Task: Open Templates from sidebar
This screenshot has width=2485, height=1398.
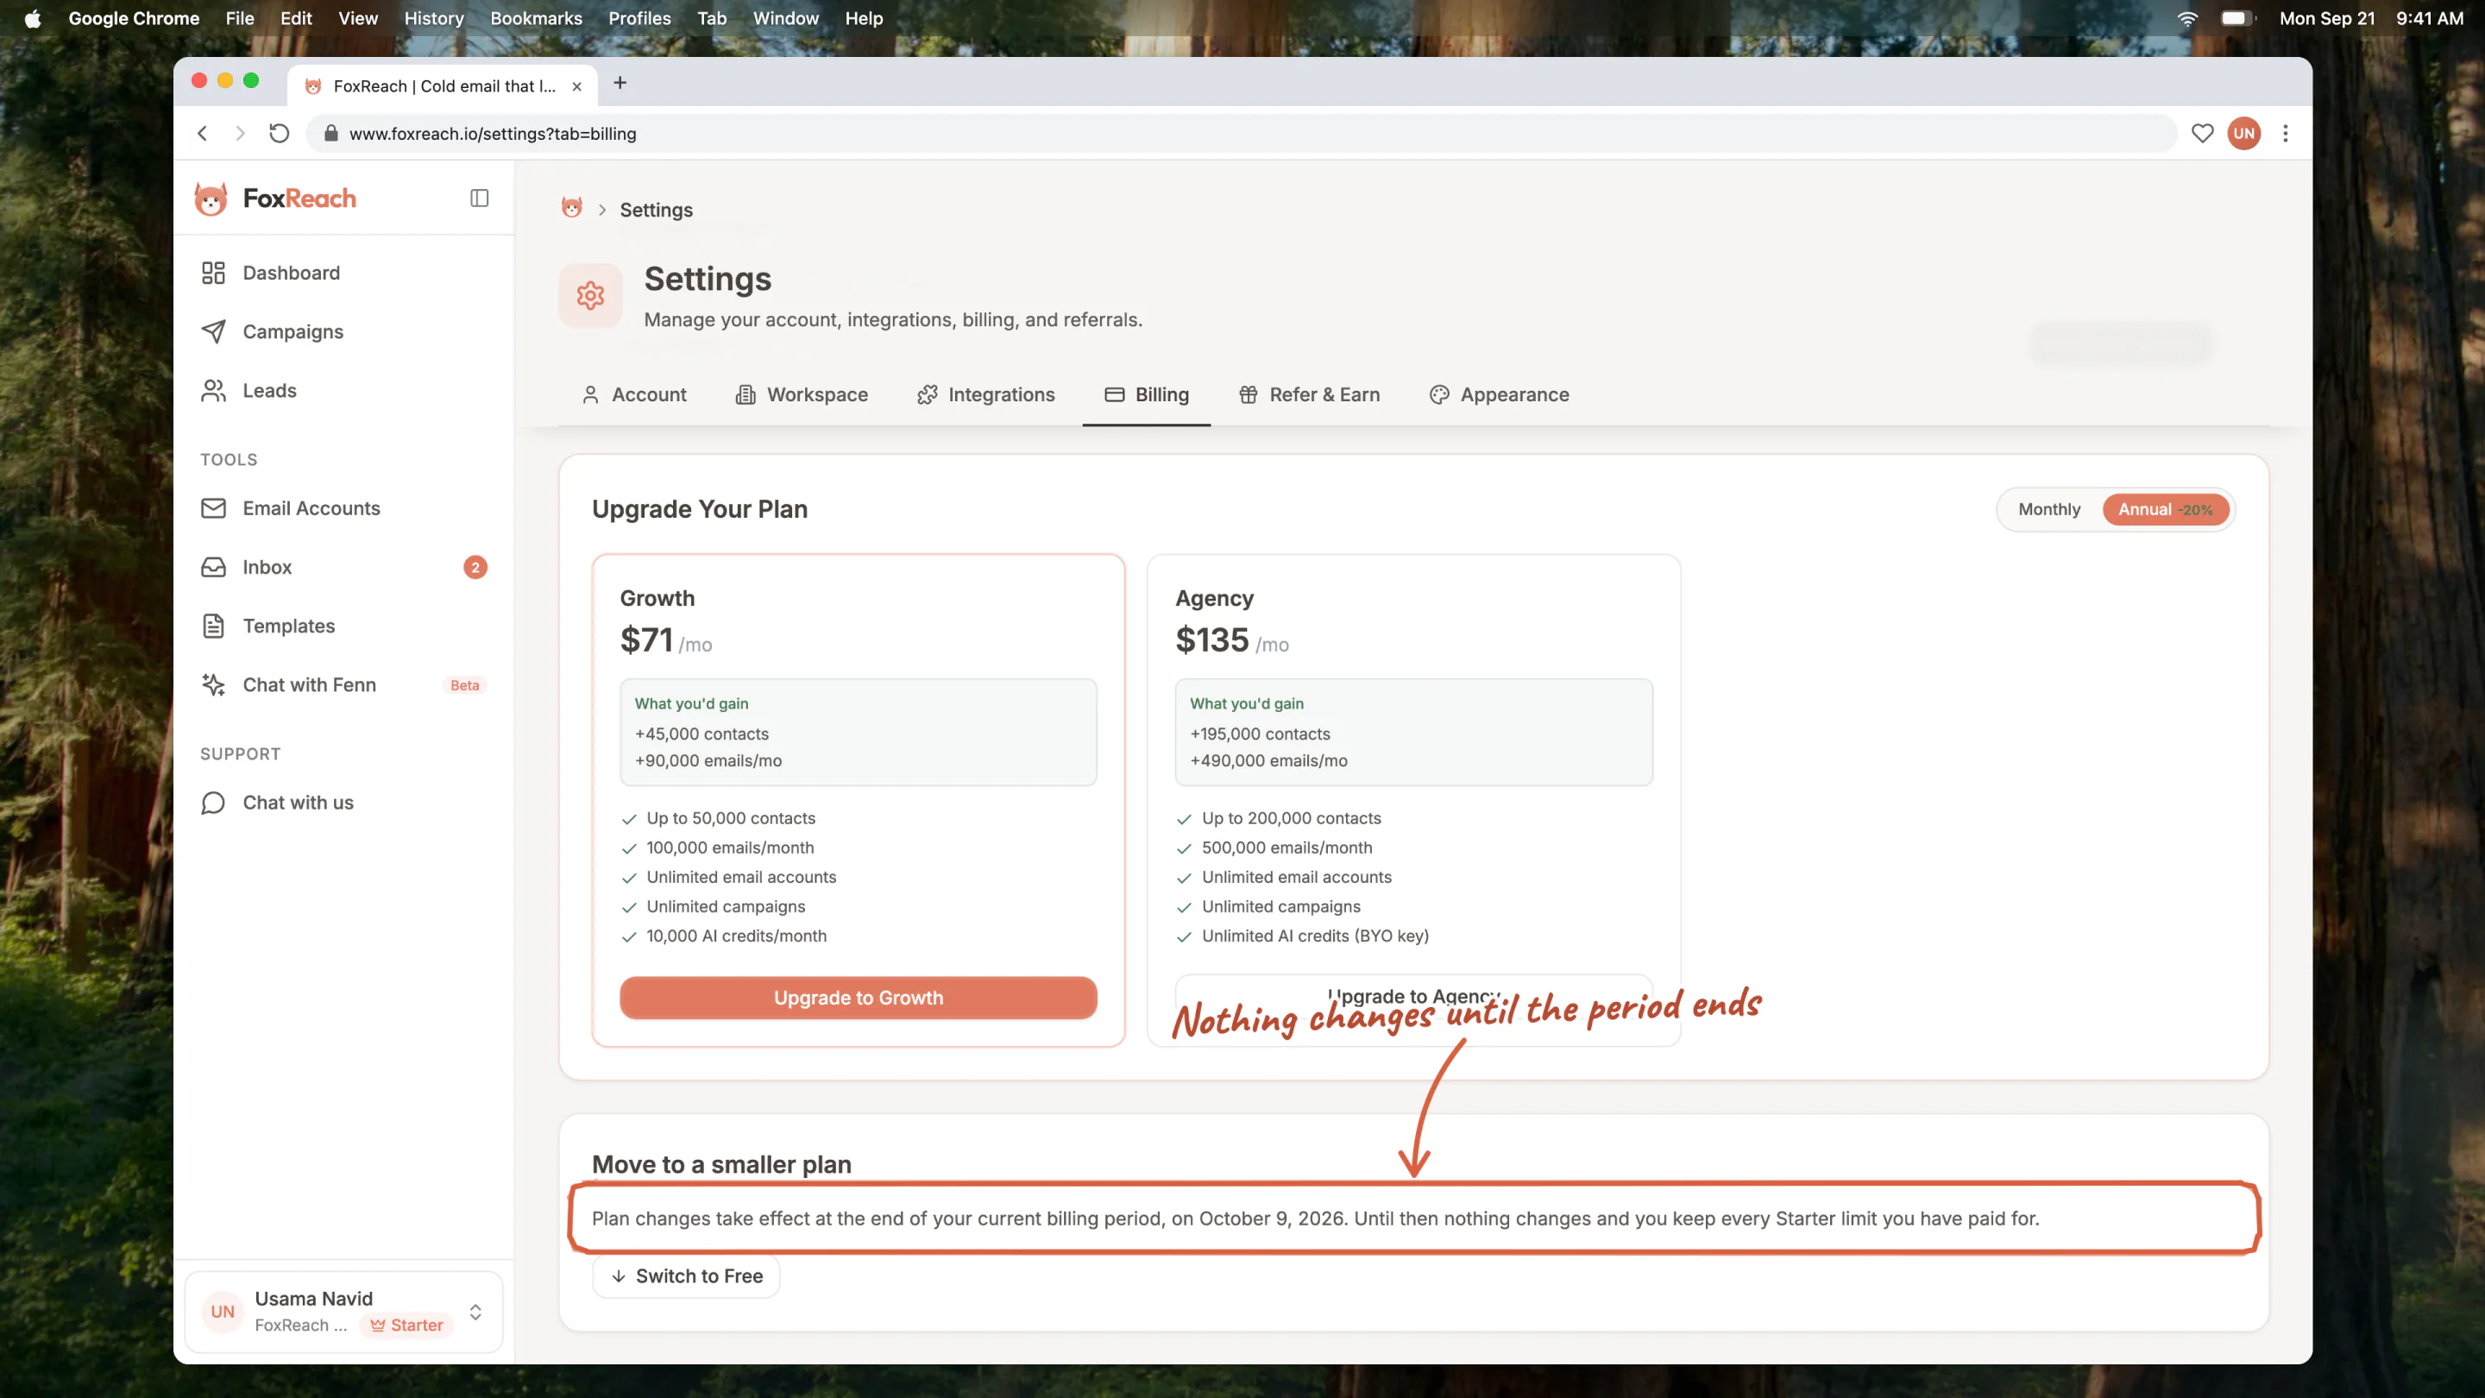Action: pyautogui.click(x=343, y=627)
